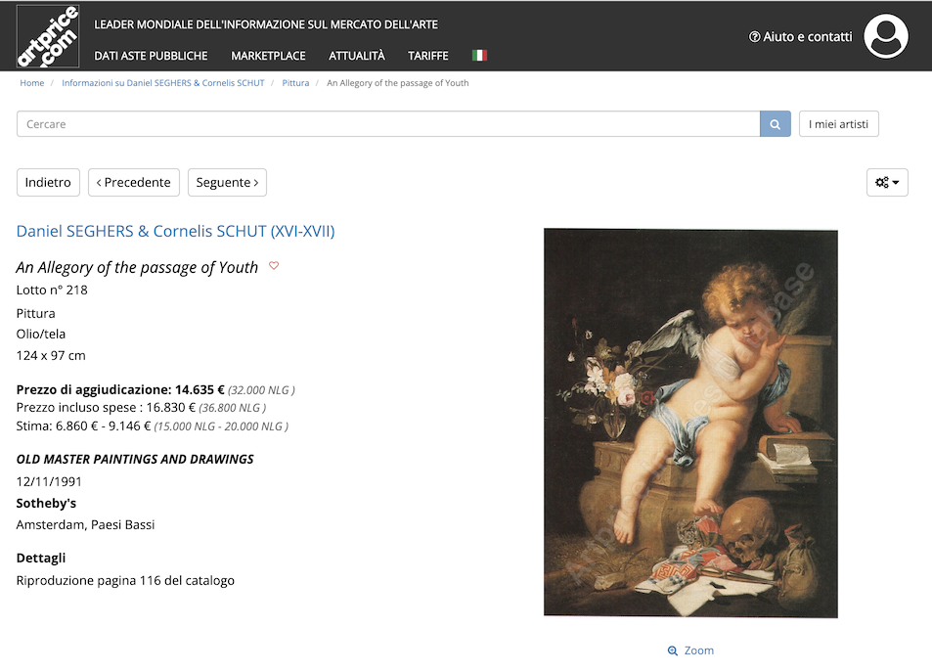Click the artprice.com logo
This screenshot has width=932, height=672.
click(x=48, y=36)
